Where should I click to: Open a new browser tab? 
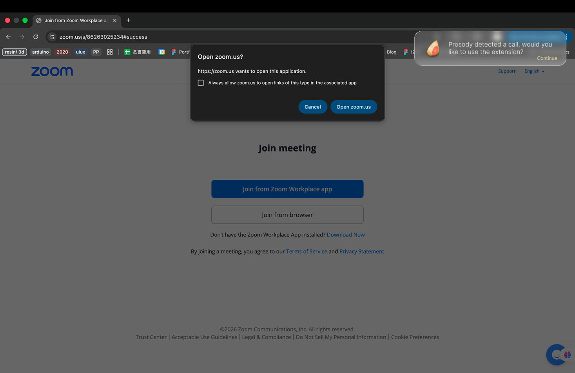[129, 20]
